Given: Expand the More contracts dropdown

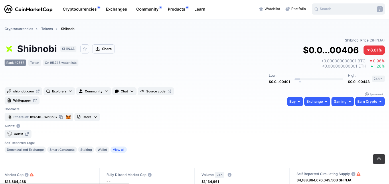Looking at the screenshot, I should [87, 117].
